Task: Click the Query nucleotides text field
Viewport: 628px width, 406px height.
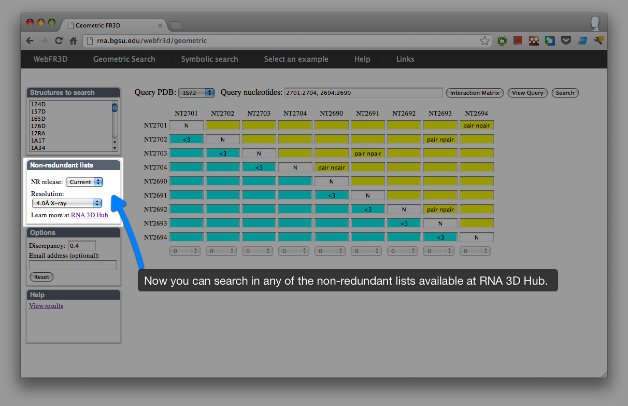Action: 363,93
